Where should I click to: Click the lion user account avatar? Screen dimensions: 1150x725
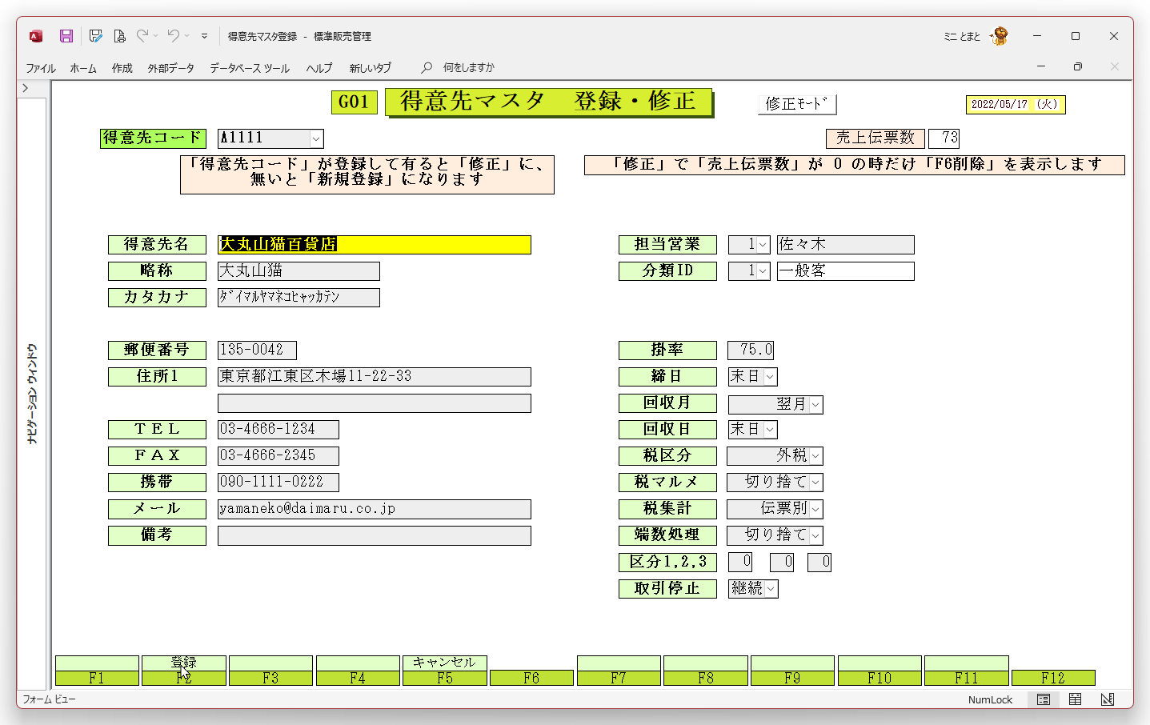pos(999,36)
